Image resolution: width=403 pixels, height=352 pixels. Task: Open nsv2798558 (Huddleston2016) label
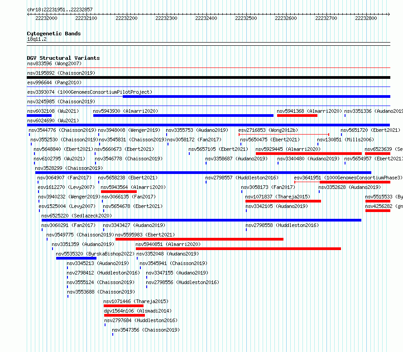click(x=282, y=225)
